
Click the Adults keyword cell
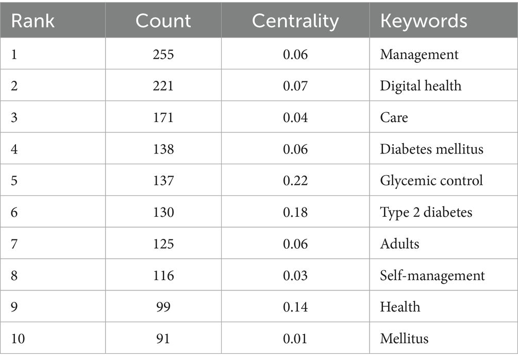coord(399,244)
